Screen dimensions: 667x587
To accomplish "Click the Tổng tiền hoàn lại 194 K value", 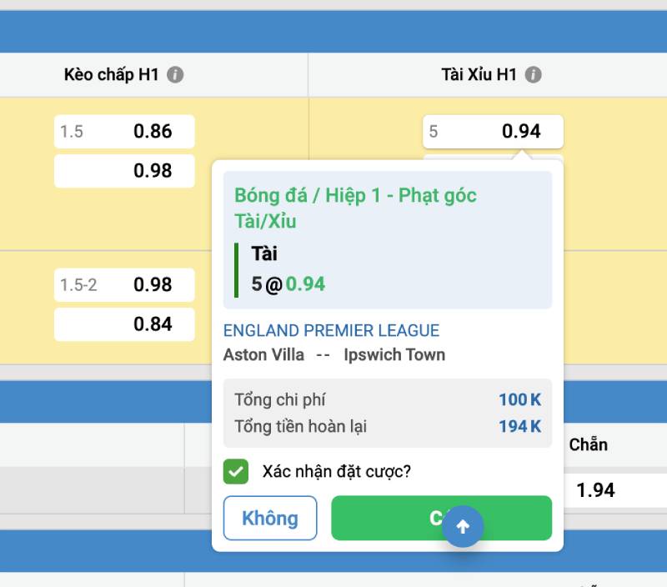I will (519, 426).
